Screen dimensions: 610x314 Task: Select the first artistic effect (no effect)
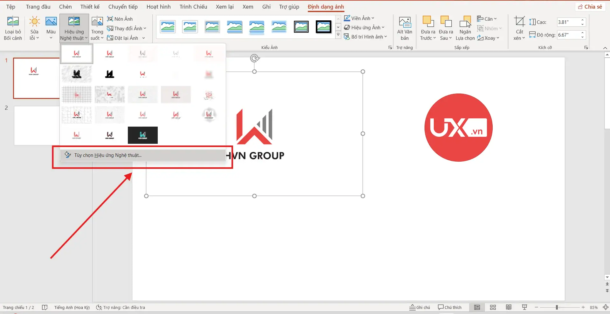pos(77,54)
